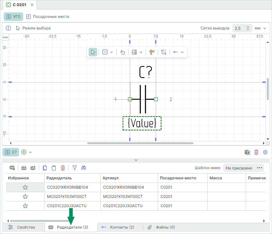Activate the ruler measurement tool
Image resolution: width=272 pixels, height=234 pixels.
(x=152, y=52)
